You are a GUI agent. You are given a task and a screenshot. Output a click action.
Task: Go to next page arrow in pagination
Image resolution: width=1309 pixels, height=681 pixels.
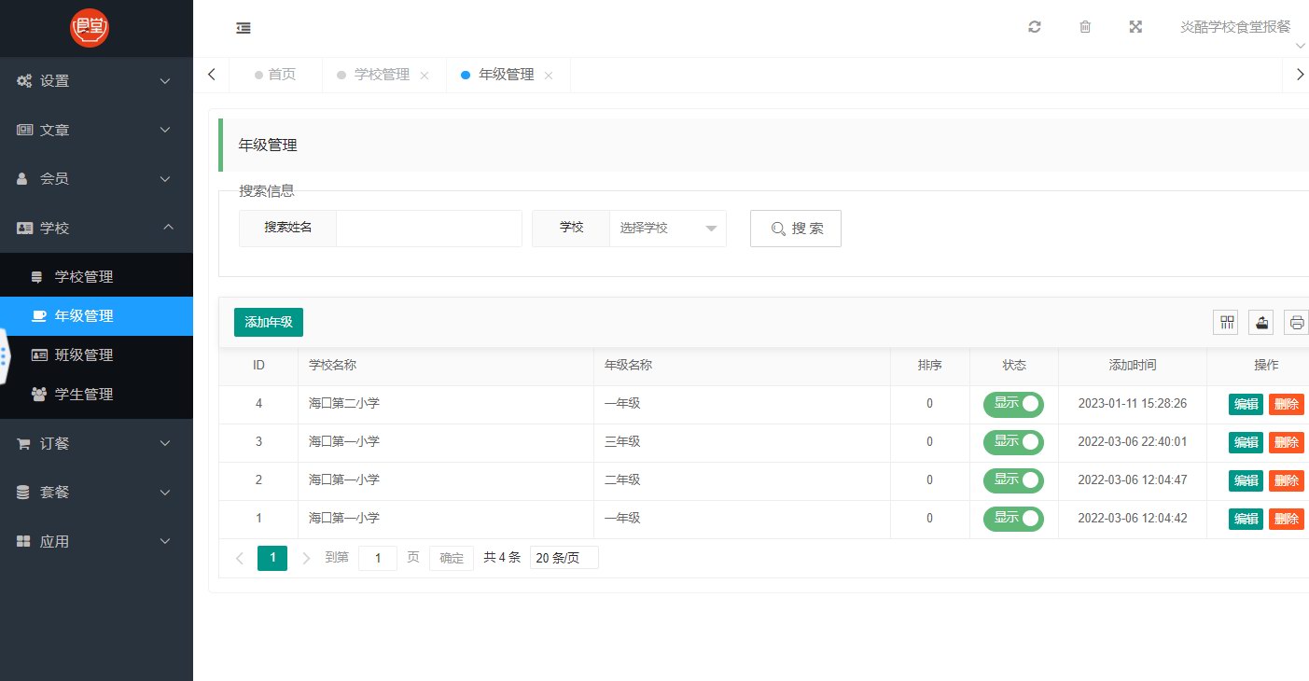click(306, 558)
